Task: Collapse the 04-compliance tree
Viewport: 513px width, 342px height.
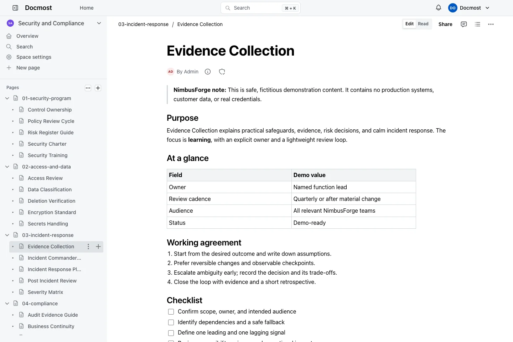Action: [x=7, y=304]
